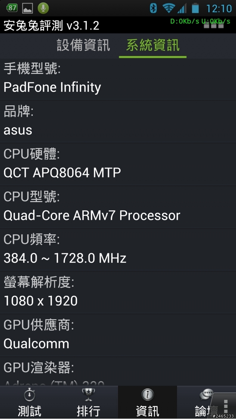Viewport: 236px width, 419px height.
Task: Tap the cellular signal strength icon
Action: [x=182, y=8]
